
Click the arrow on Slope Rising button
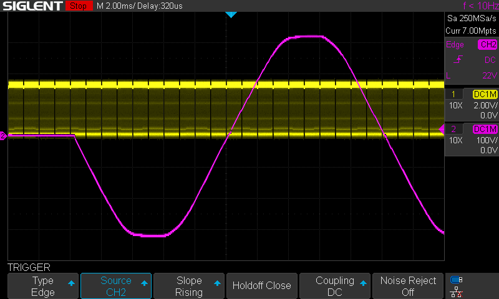(x=217, y=283)
